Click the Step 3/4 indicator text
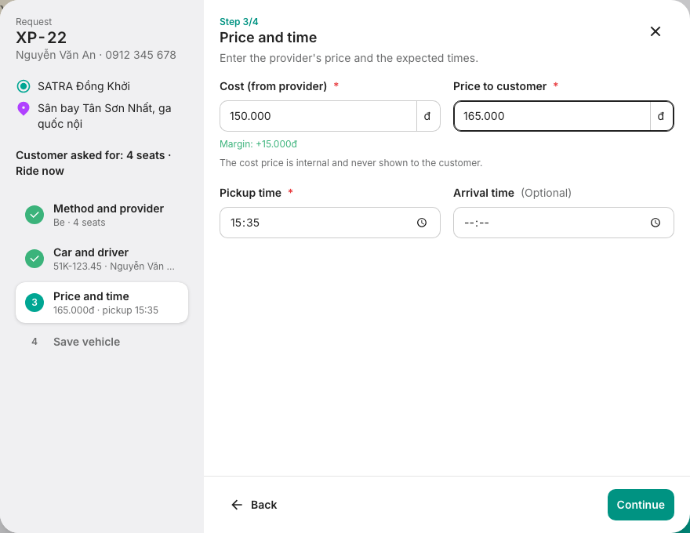Screen dimensions: 690x533 (x=239, y=21)
